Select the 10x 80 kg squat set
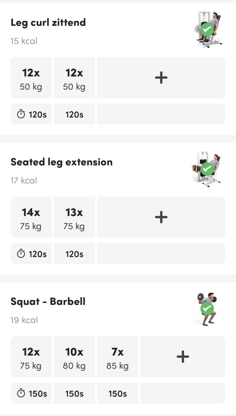Image resolution: width=236 pixels, height=416 pixels. [74, 357]
